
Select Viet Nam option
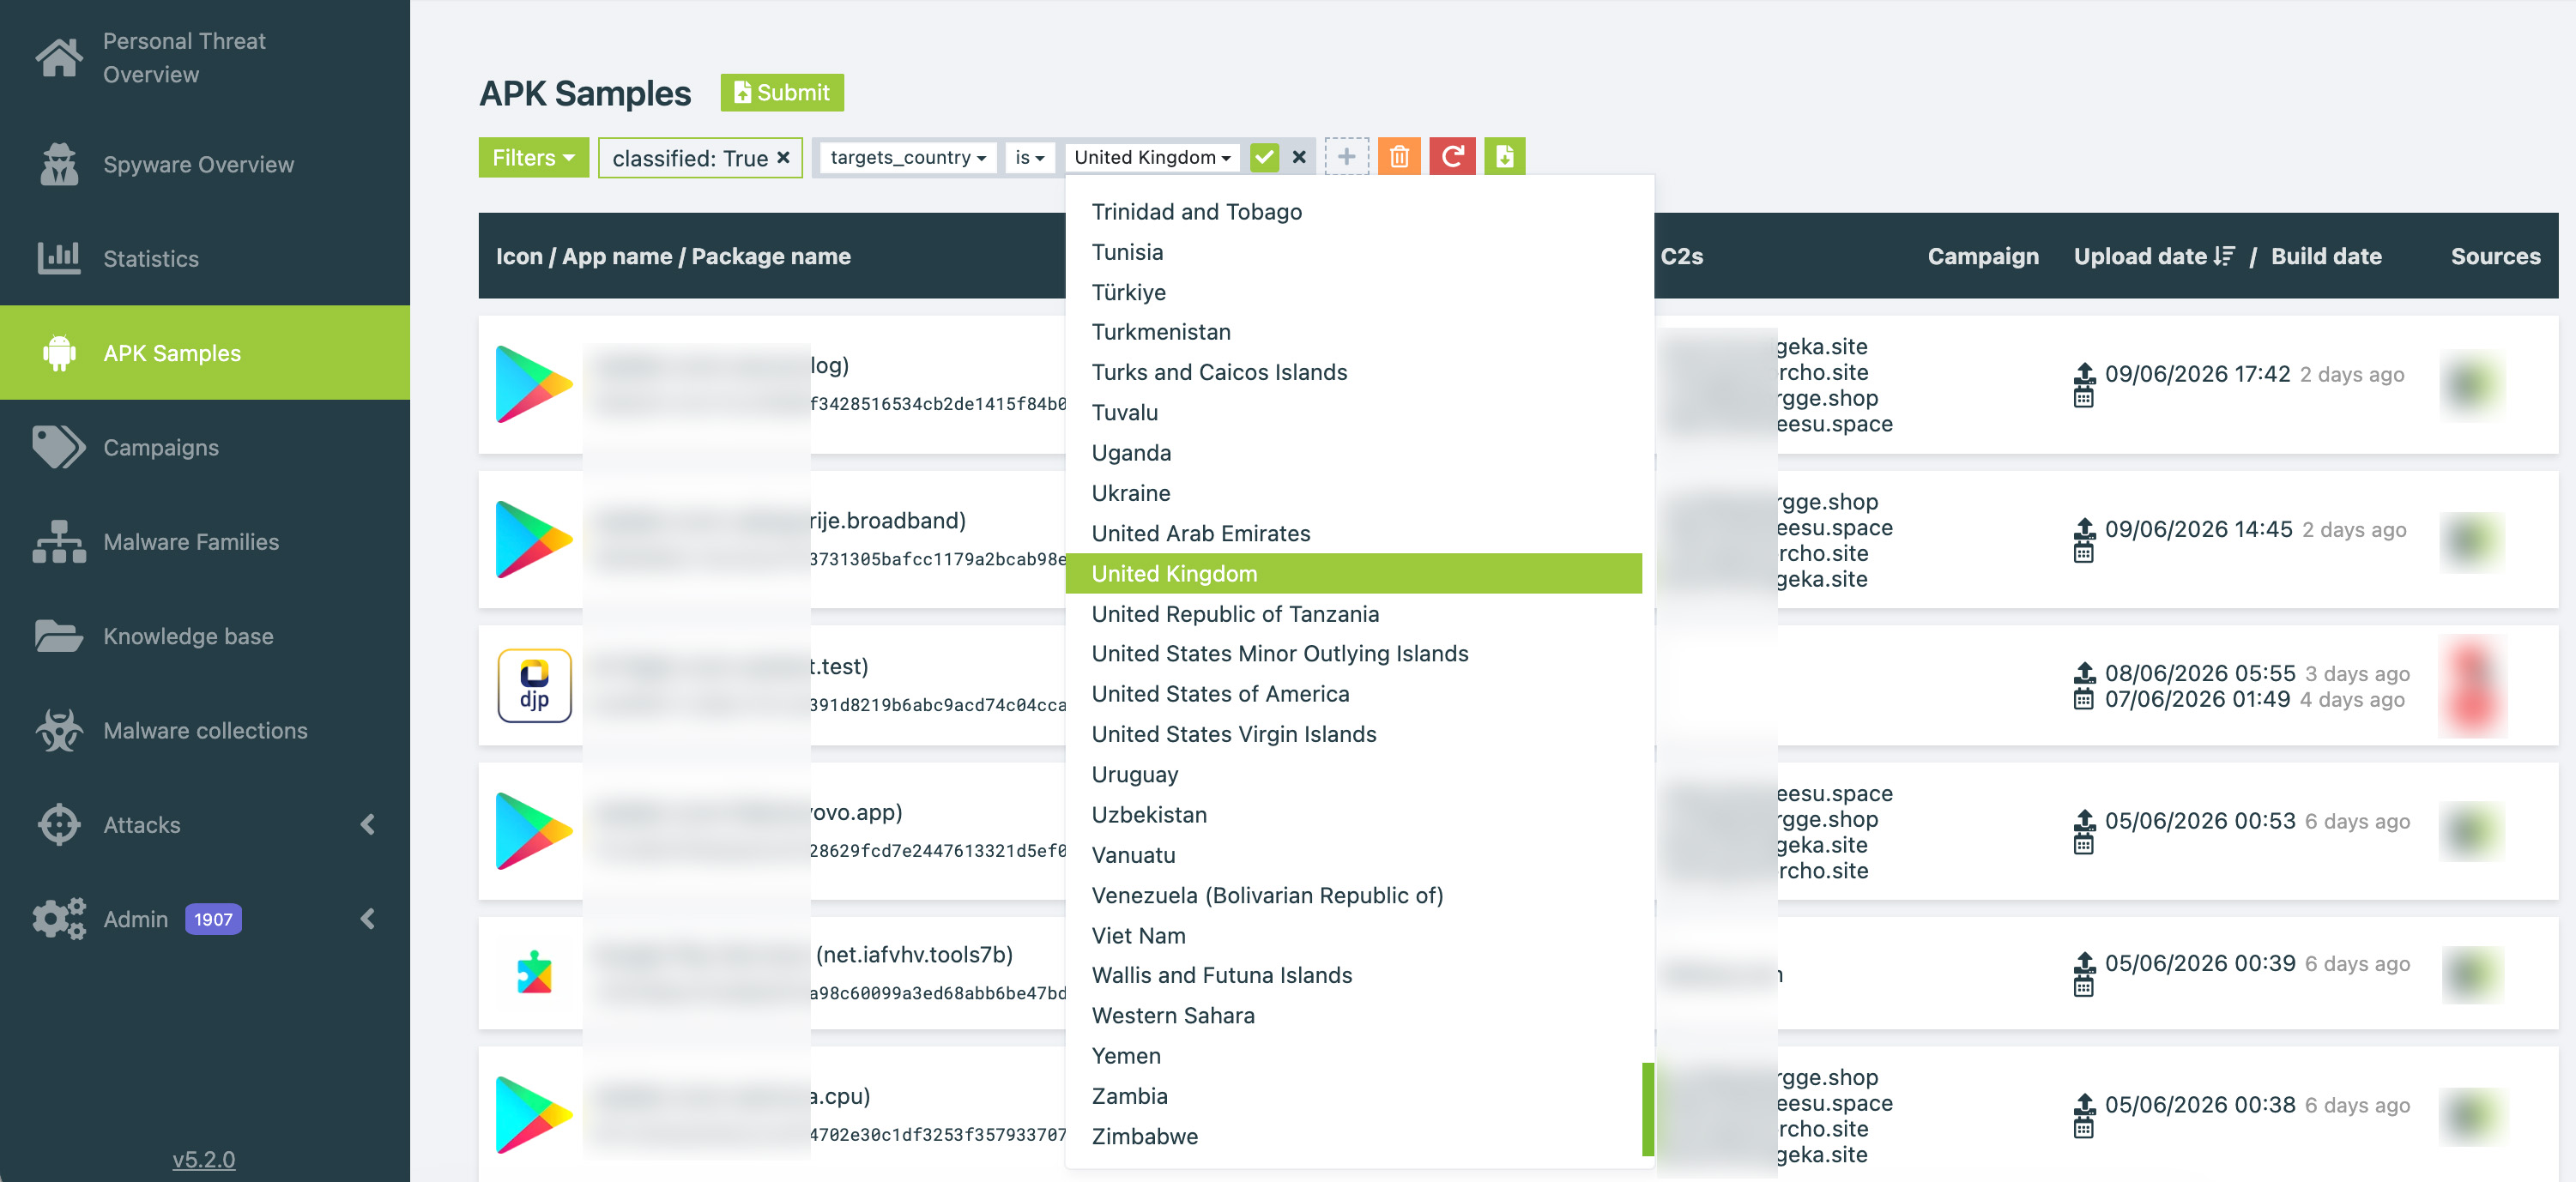1353,935
